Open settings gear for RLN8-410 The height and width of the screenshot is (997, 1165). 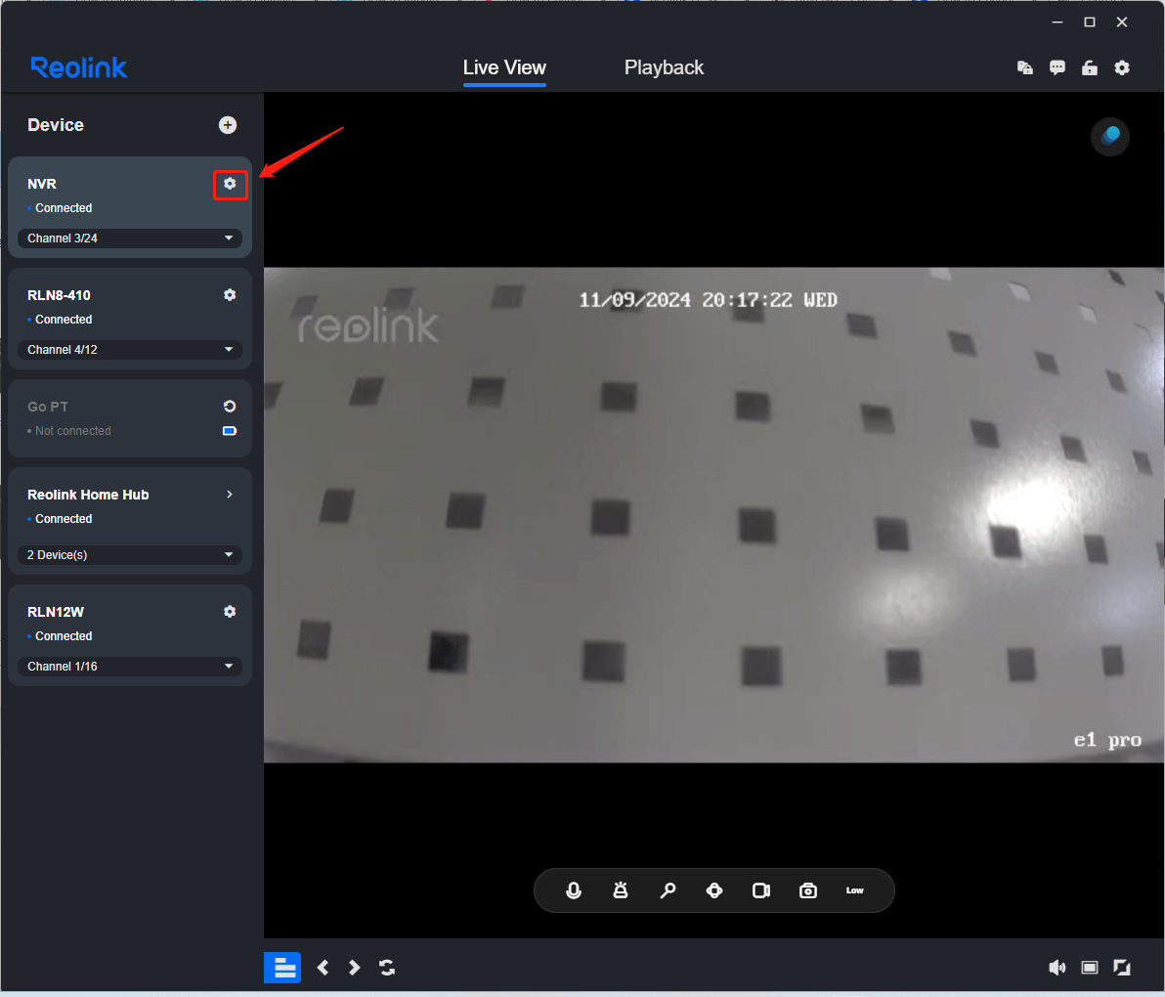pyautogui.click(x=230, y=295)
